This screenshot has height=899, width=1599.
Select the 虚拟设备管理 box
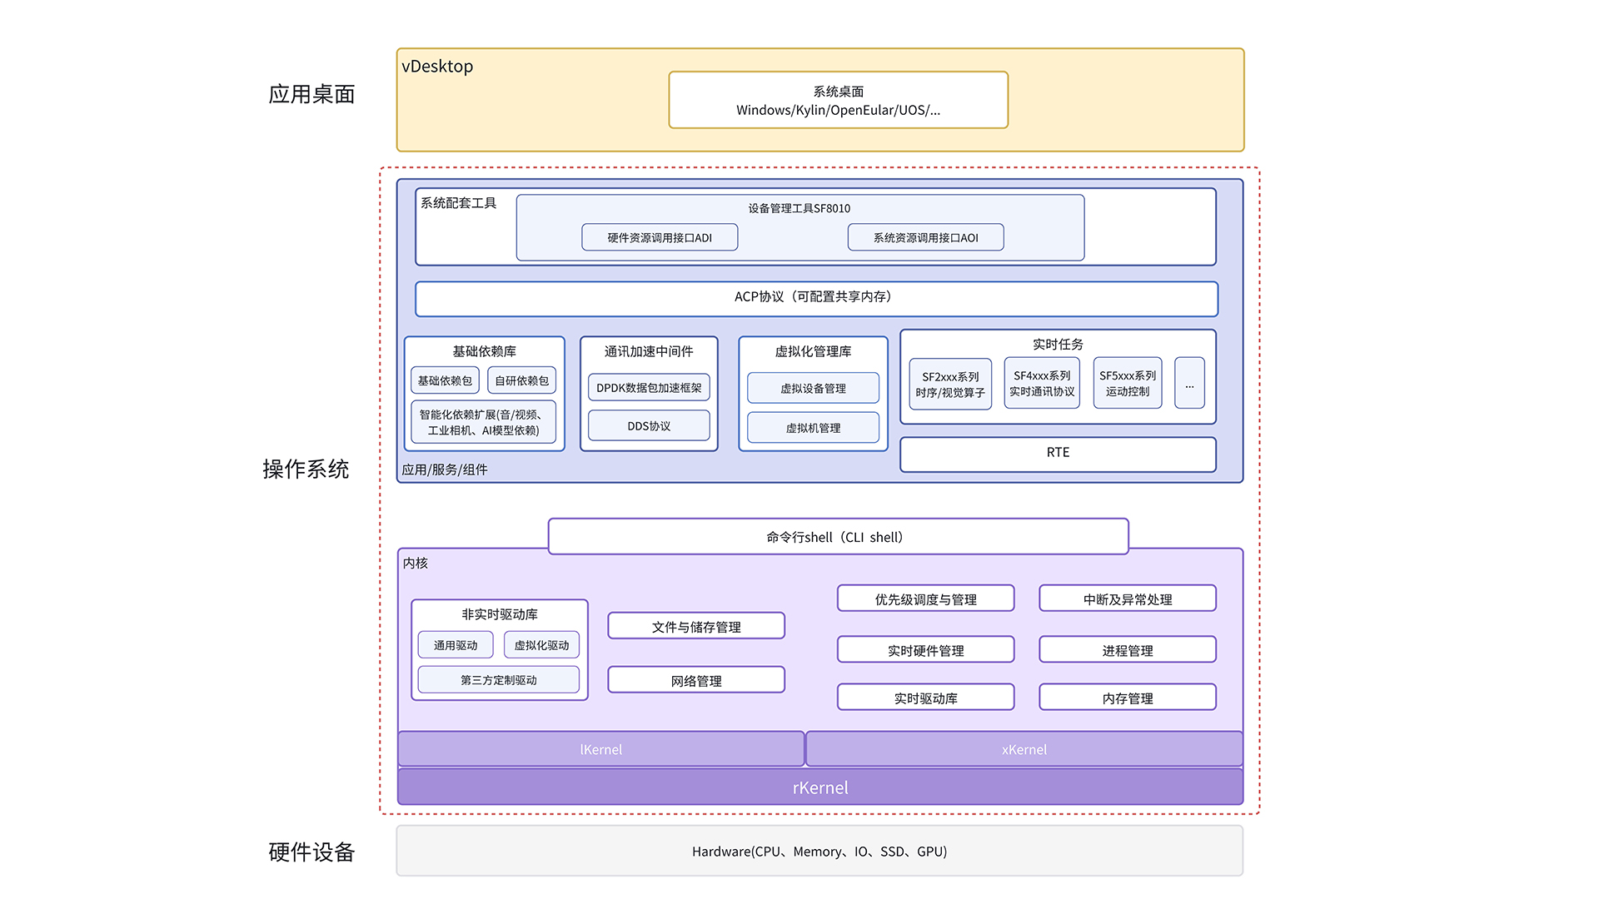tap(813, 388)
